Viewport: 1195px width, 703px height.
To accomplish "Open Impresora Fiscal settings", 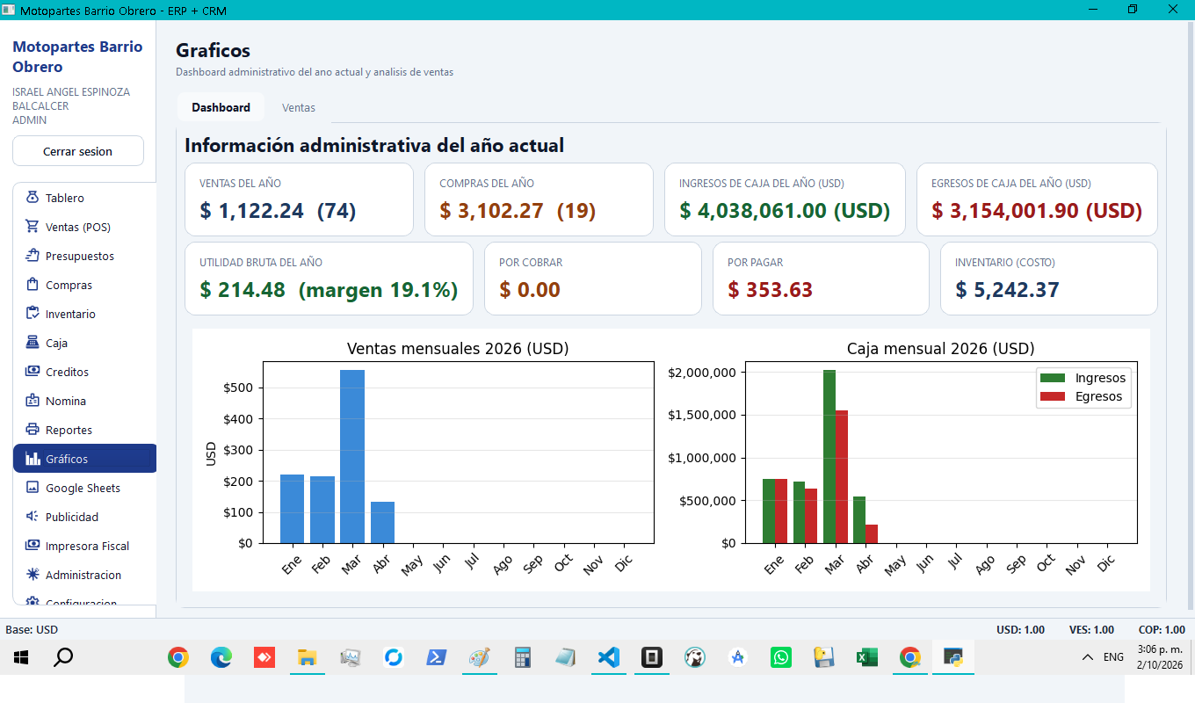I will [85, 546].
